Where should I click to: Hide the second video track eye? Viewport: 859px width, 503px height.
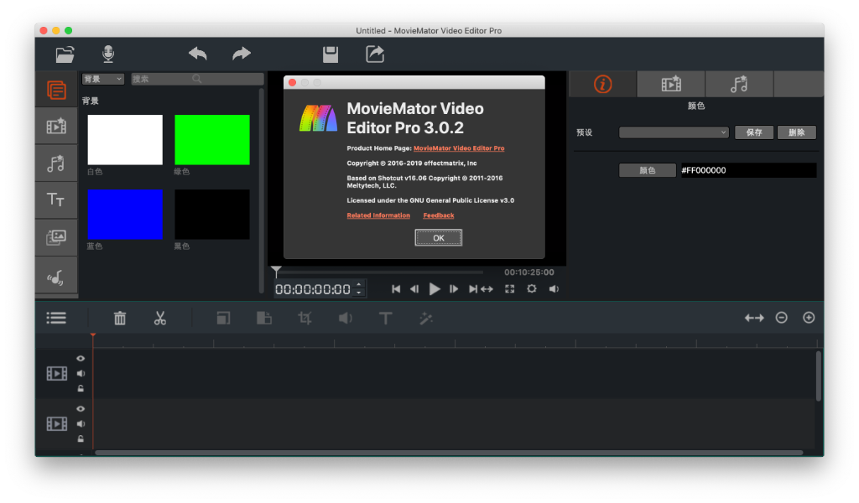click(81, 409)
